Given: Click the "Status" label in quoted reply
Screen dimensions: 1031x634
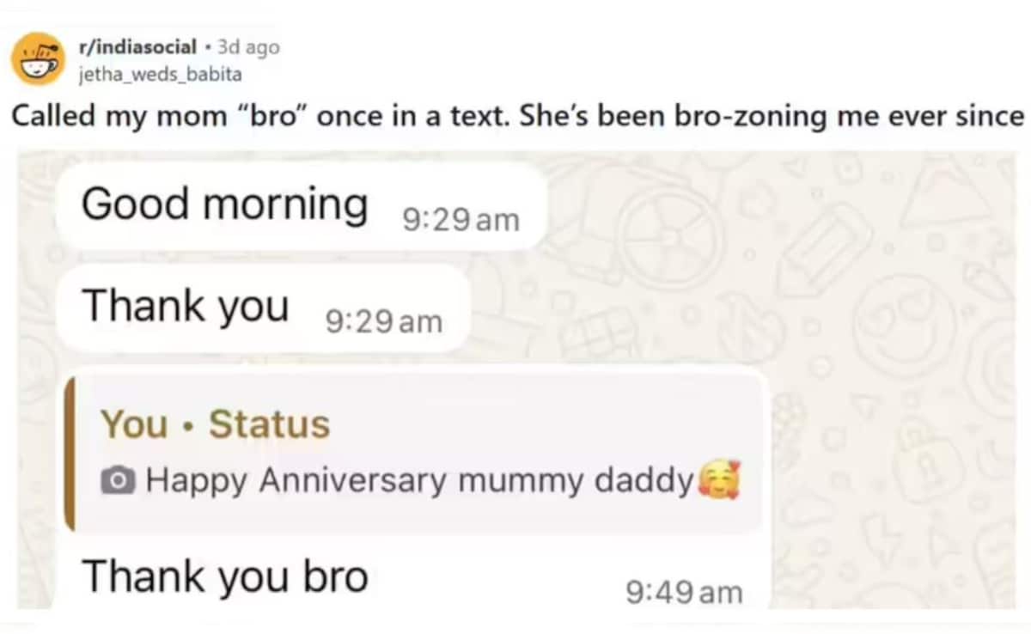Looking at the screenshot, I should pos(269,424).
